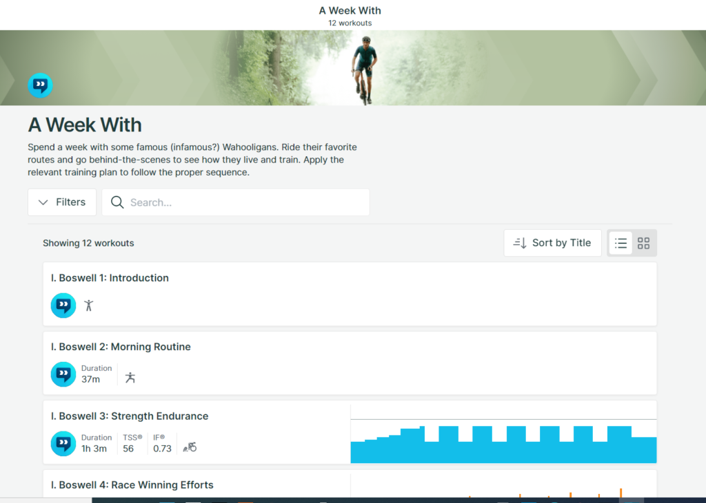This screenshot has height=503, width=706.
Task: Click the 'A Week With' page heading
Action: tap(85, 125)
